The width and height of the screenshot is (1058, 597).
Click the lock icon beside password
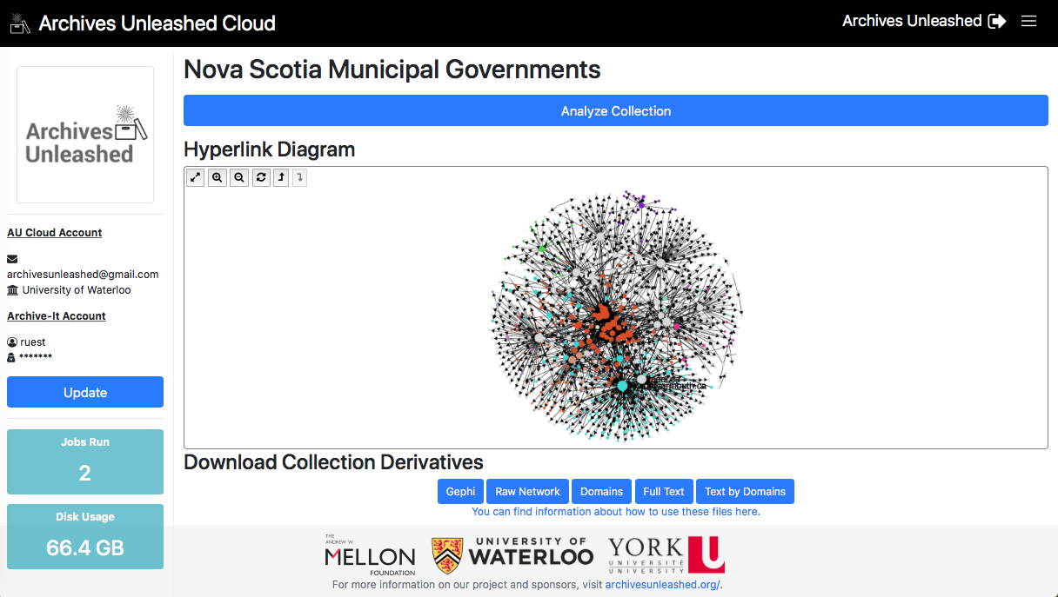[11, 357]
